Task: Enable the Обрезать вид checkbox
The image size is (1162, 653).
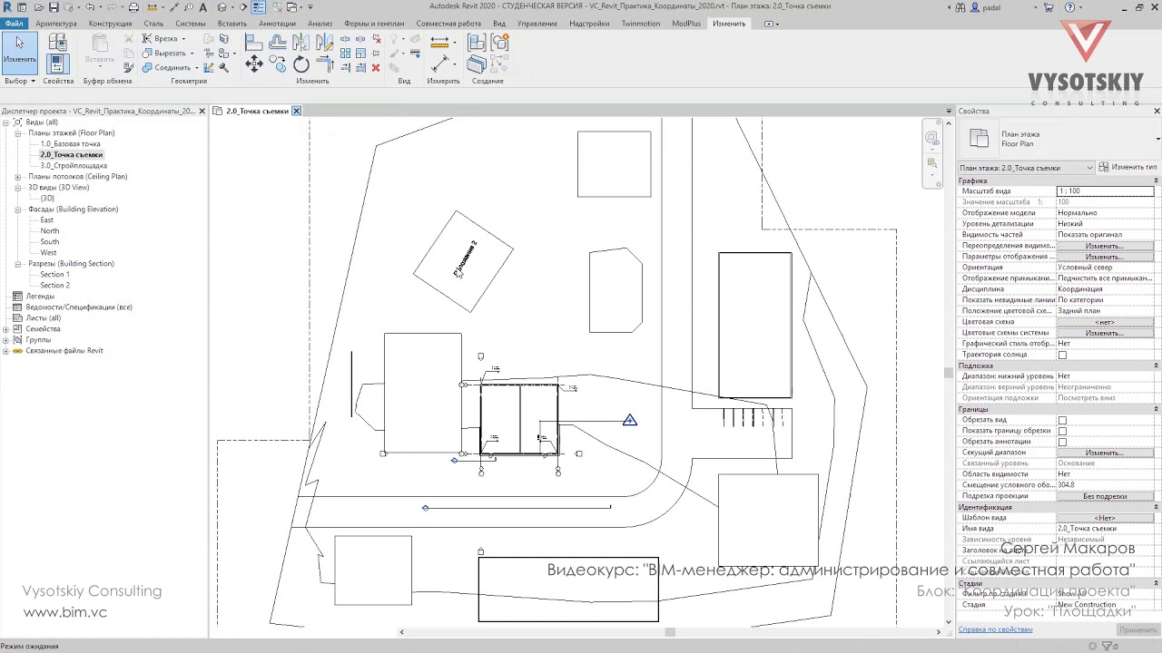Action: 1062,420
